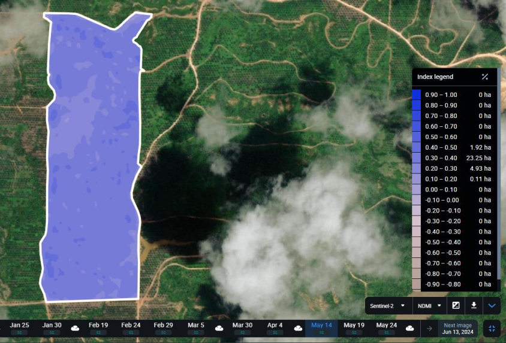
Task: Select the Apr 4 image date
Action: click(x=275, y=328)
